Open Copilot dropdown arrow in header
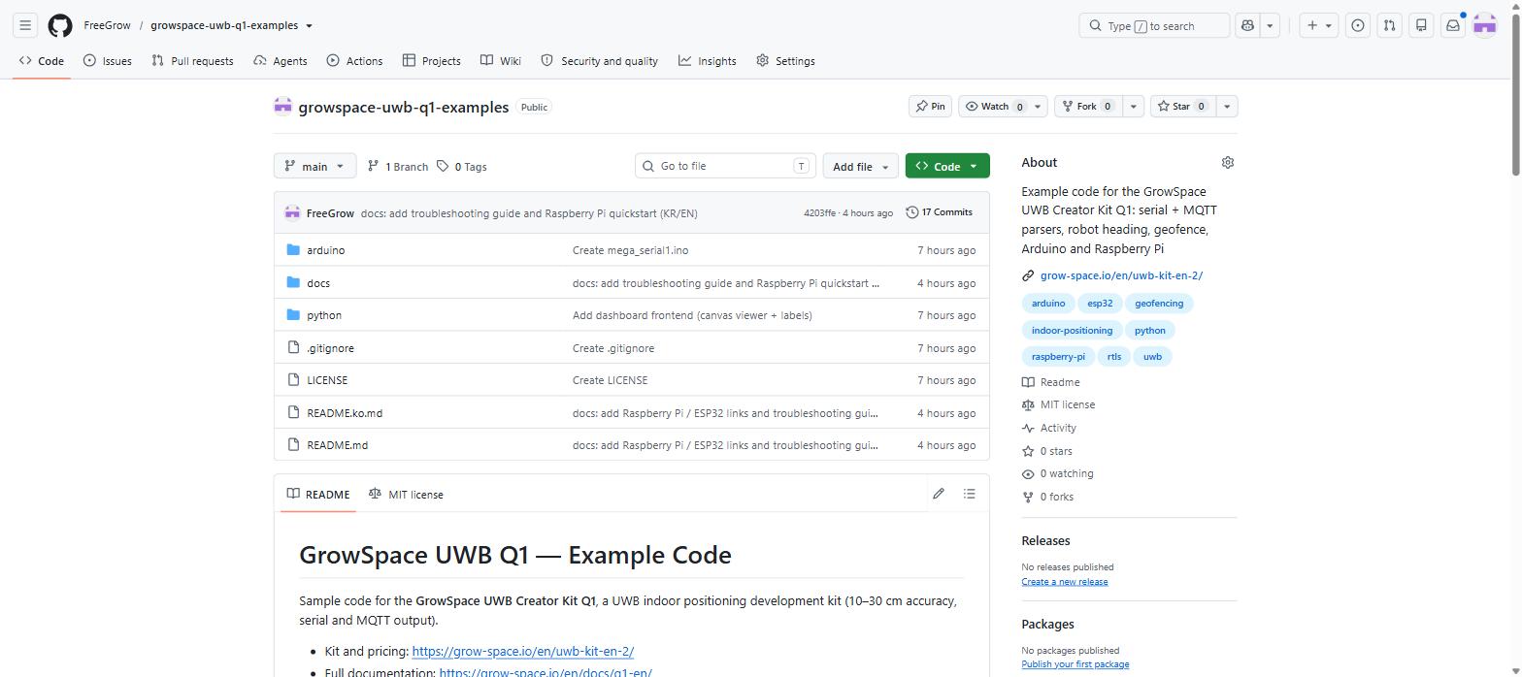Viewport: 1522px width, 677px height. [x=1270, y=25]
